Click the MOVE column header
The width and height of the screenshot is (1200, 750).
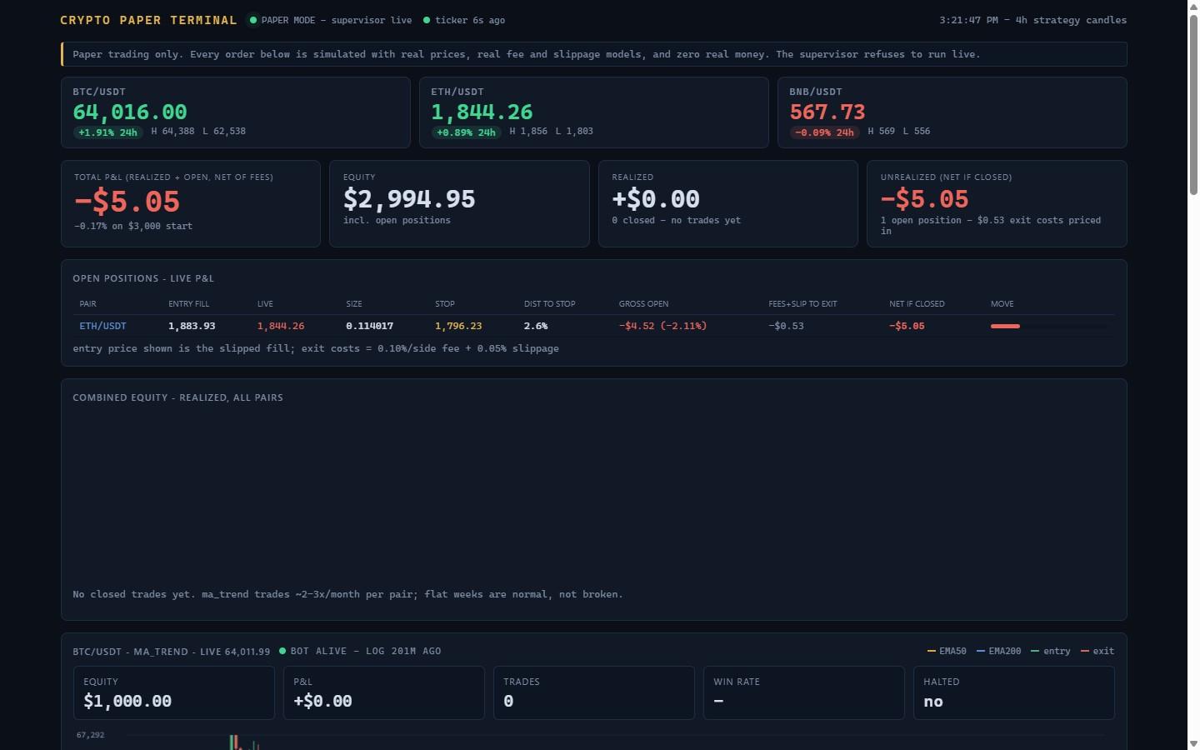[1002, 304]
